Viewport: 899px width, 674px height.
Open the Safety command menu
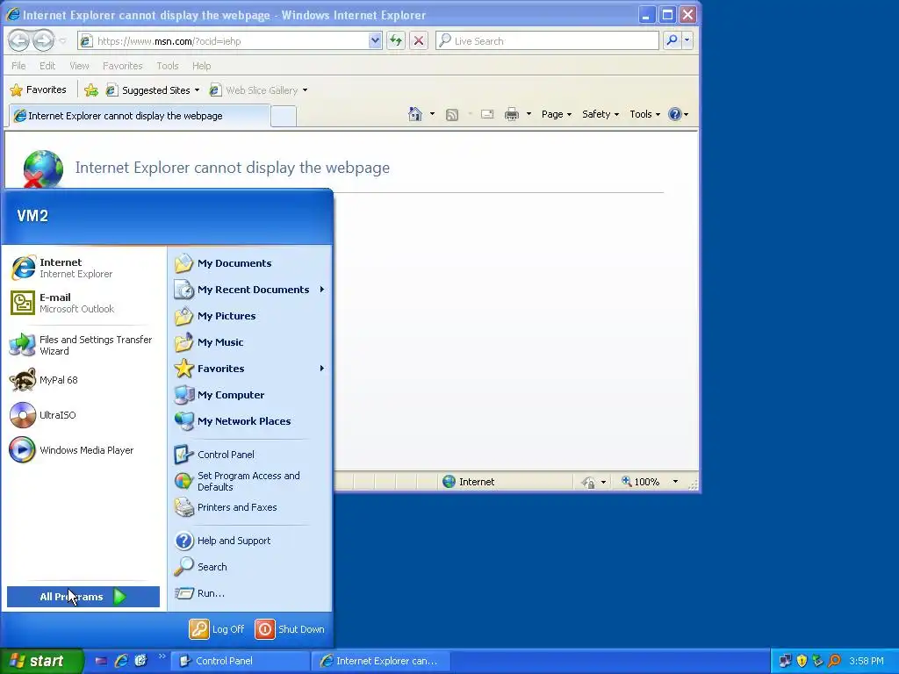coord(601,114)
